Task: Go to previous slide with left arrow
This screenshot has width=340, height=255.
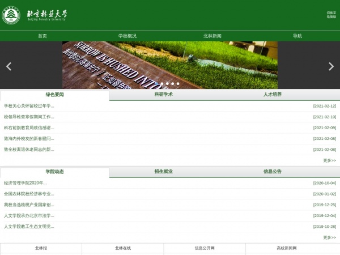Action: 8,66
